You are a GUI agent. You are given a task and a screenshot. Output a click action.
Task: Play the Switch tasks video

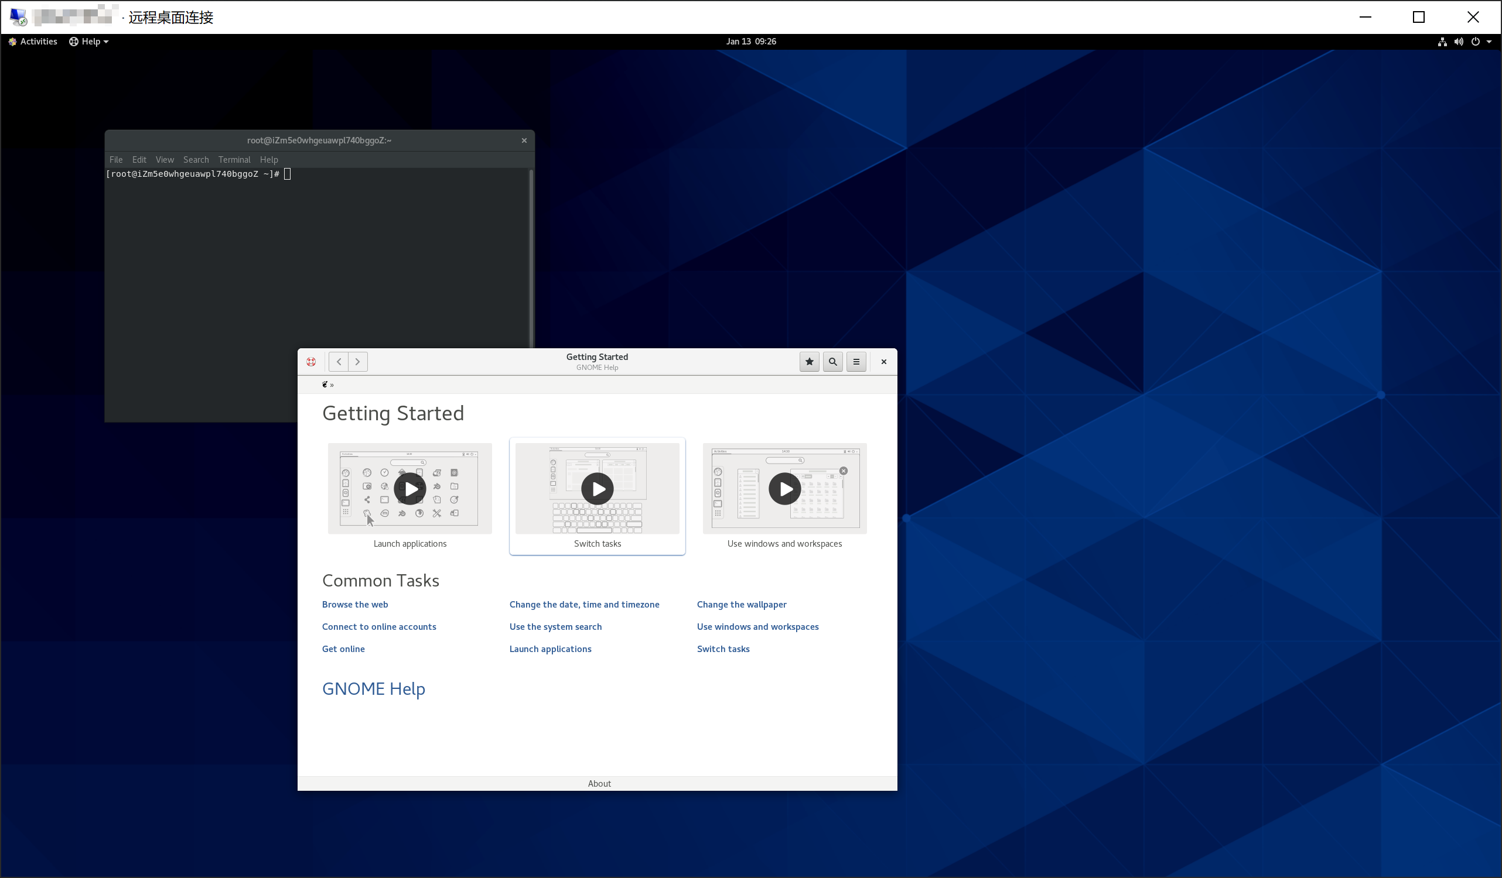[x=597, y=489]
